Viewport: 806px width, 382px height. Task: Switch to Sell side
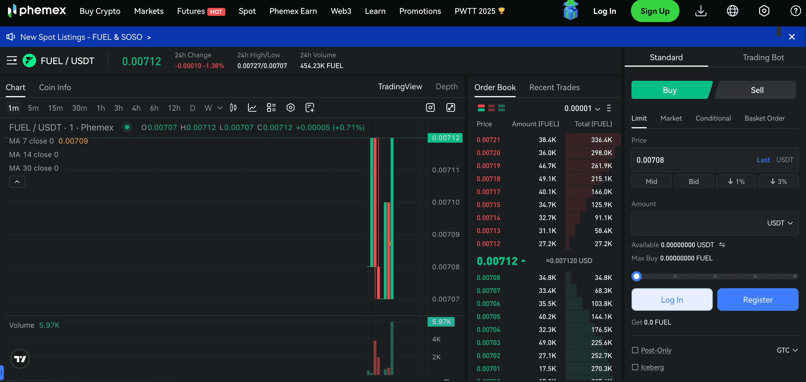pos(757,90)
